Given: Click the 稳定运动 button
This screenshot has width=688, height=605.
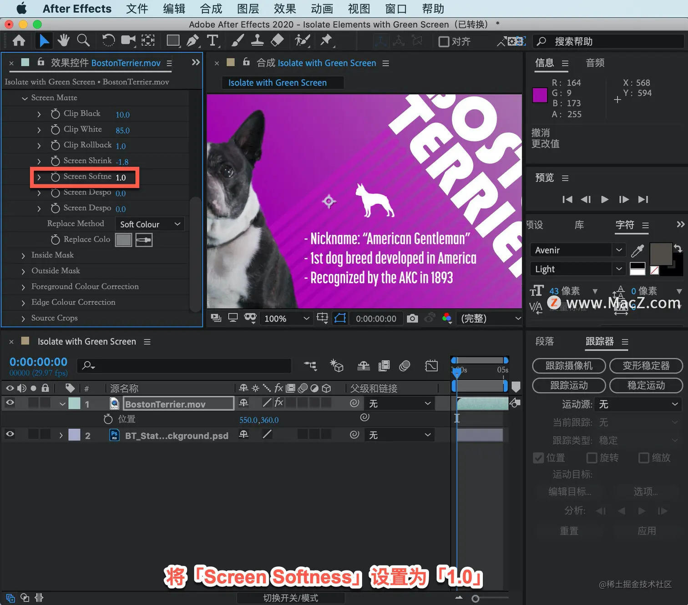Looking at the screenshot, I should [x=646, y=385].
